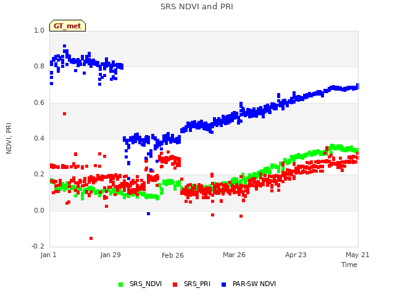Toggle the SRS_PRI legend entry
Viewport: 395px width, 296px height.
point(192,284)
